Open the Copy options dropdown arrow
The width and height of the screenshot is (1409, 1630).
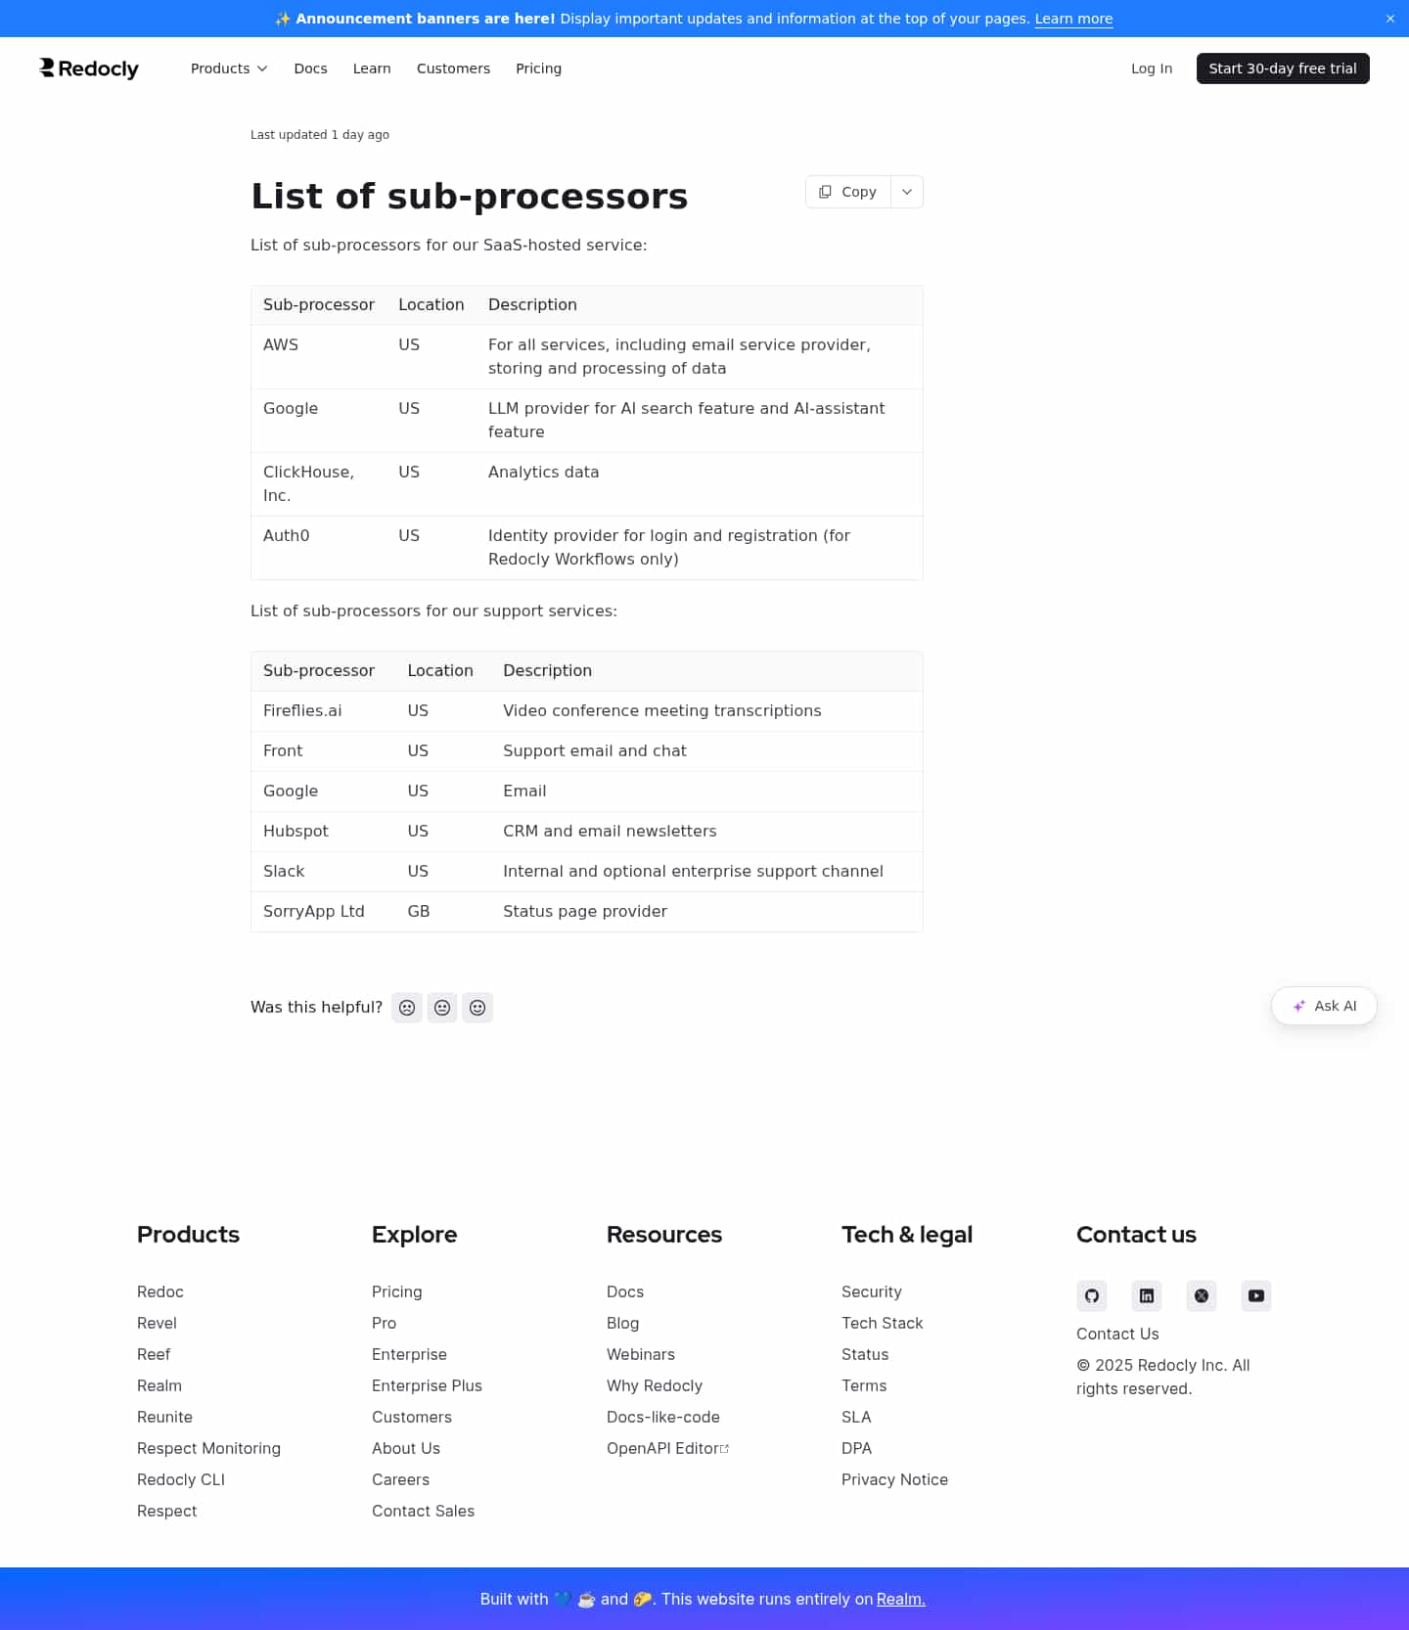click(907, 192)
